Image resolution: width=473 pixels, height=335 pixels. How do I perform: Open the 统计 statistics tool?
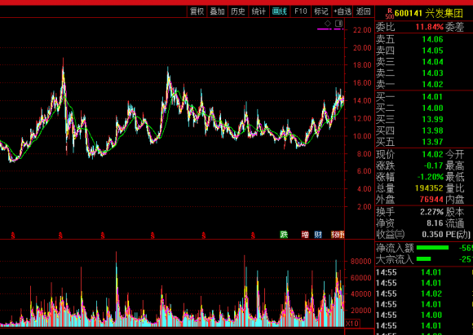pos(259,11)
